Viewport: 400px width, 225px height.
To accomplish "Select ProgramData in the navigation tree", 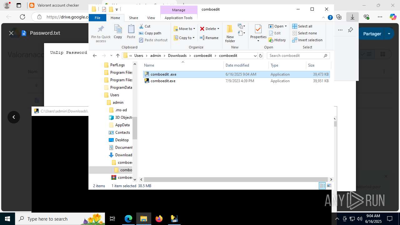I will pyautogui.click(x=118, y=87).
